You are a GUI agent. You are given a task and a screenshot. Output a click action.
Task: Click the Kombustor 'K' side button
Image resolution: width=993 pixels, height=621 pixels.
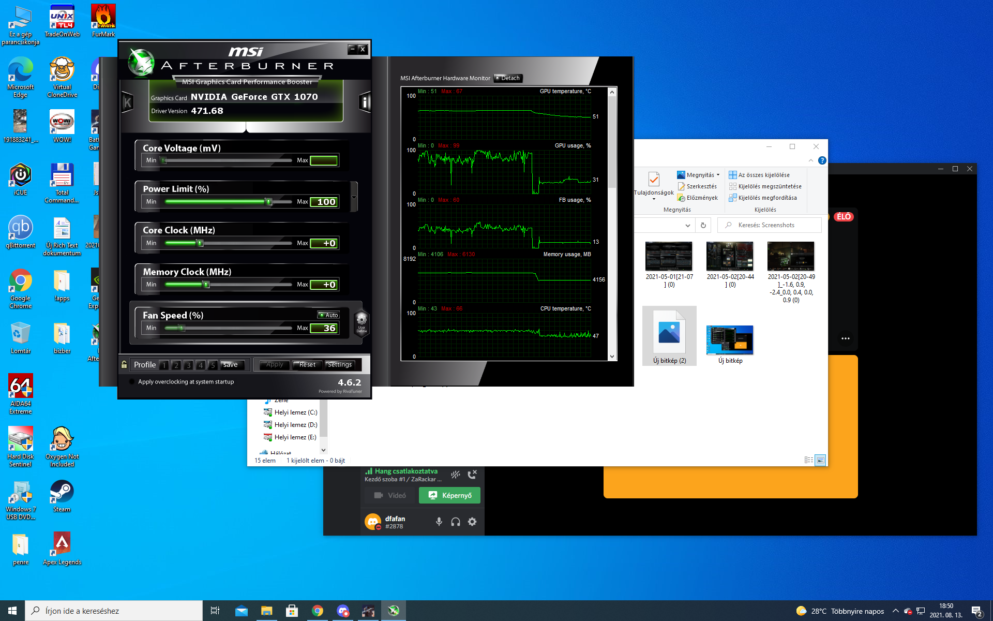click(127, 102)
